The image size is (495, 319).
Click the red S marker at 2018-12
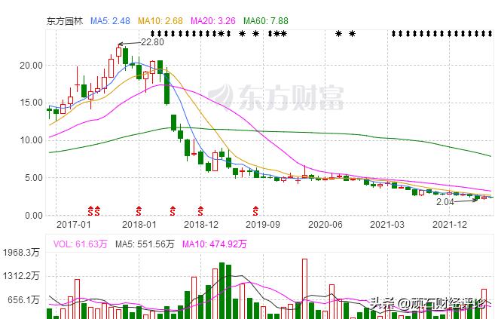point(200,210)
